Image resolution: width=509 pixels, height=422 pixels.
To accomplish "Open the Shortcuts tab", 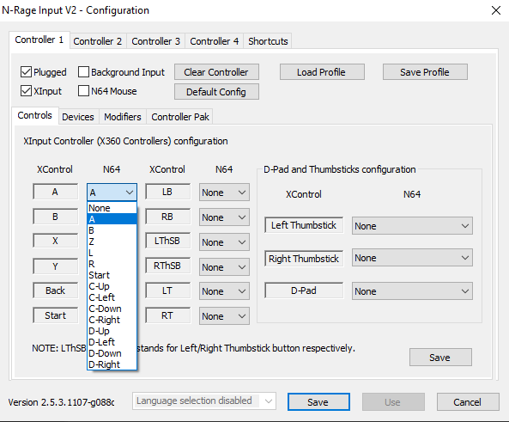I will tap(268, 41).
